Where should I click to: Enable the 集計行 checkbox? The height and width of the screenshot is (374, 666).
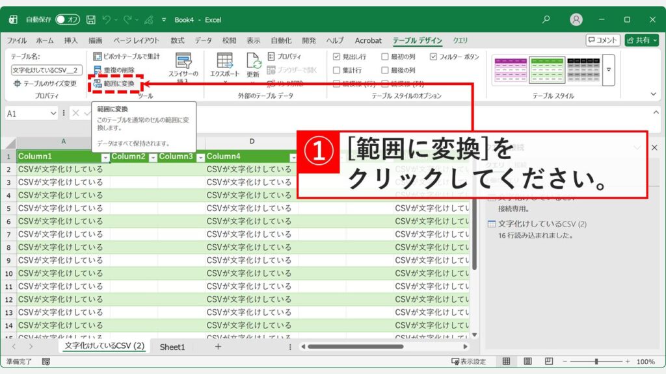coord(336,70)
